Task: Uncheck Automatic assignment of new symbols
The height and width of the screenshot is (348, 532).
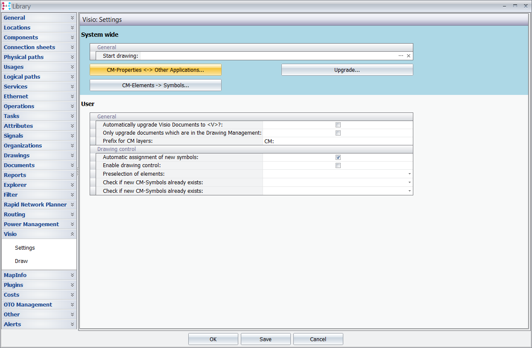Action: click(338, 157)
